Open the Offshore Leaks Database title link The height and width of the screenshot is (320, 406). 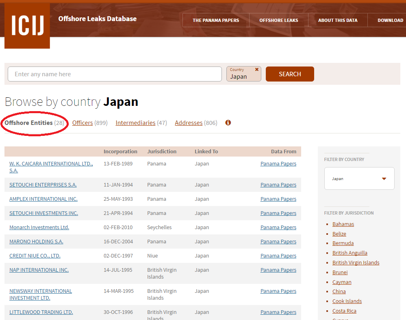point(98,19)
